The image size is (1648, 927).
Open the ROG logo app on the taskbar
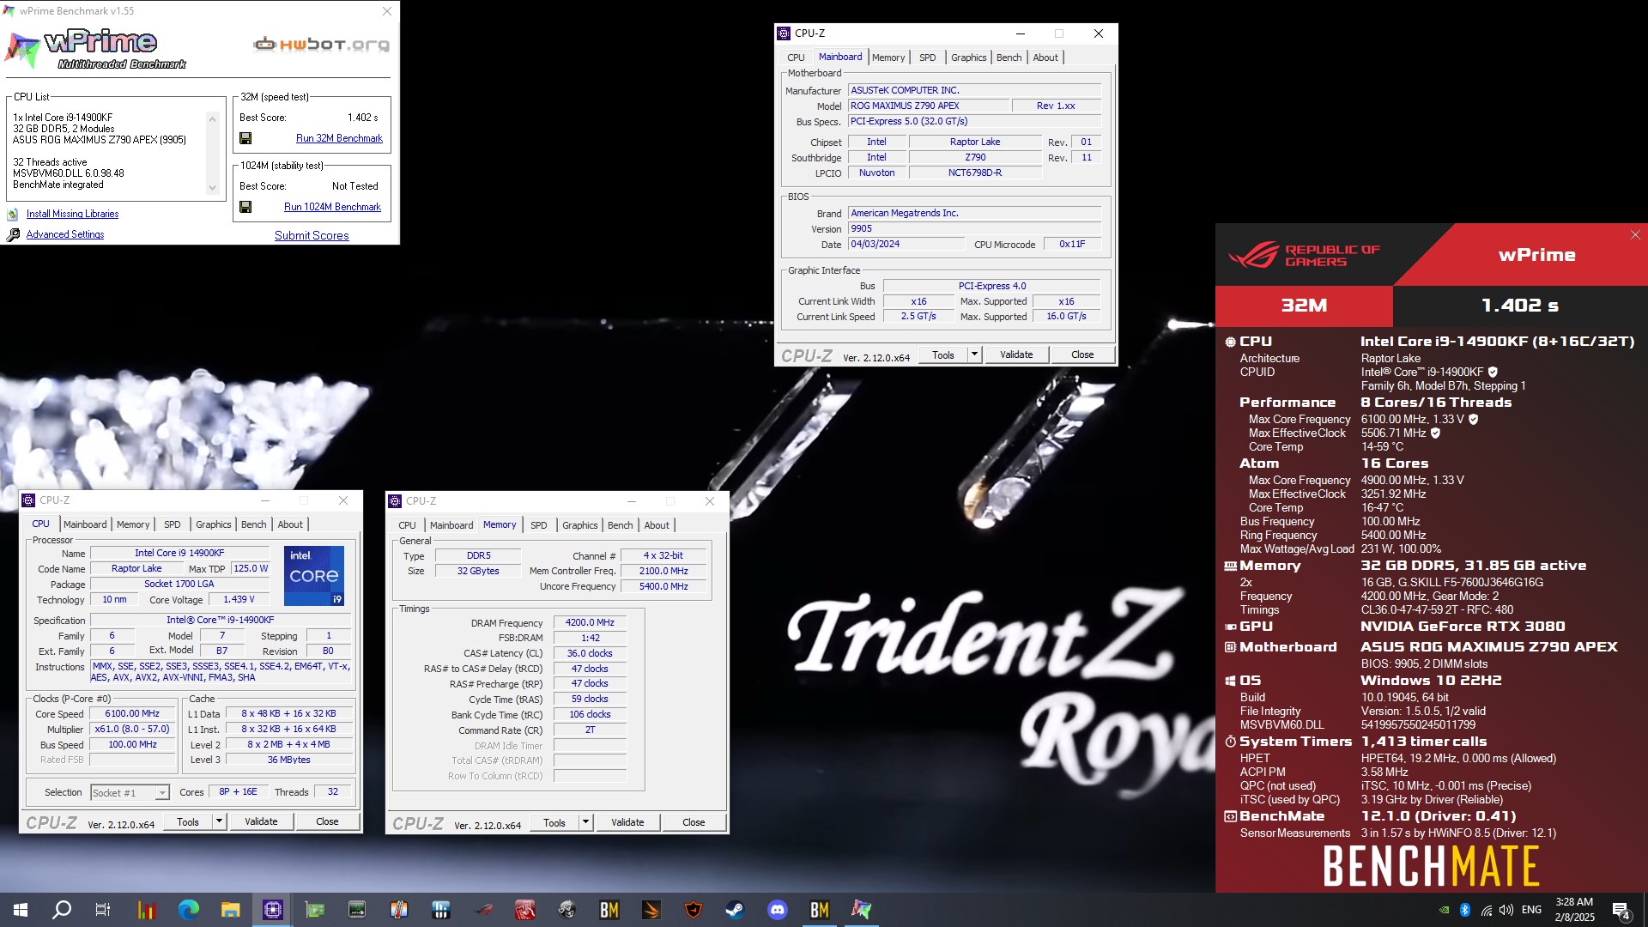(483, 910)
